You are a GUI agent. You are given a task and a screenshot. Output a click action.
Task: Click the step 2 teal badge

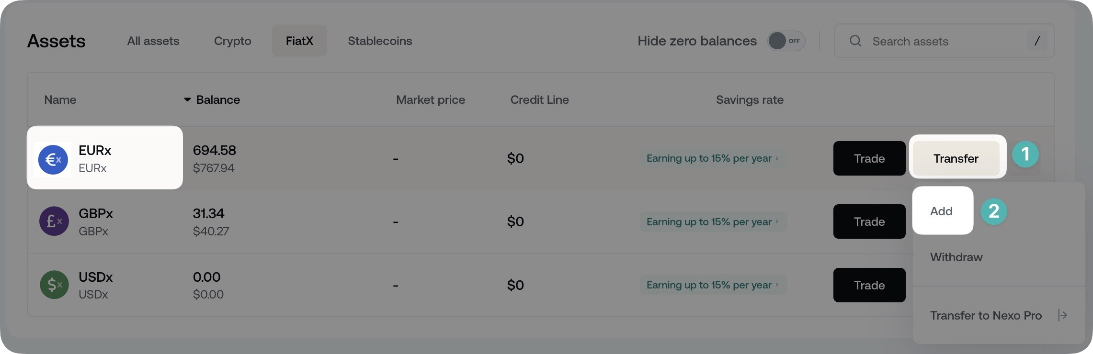click(994, 211)
